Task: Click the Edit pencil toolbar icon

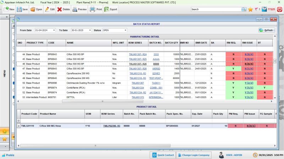Action: pos(47,9)
